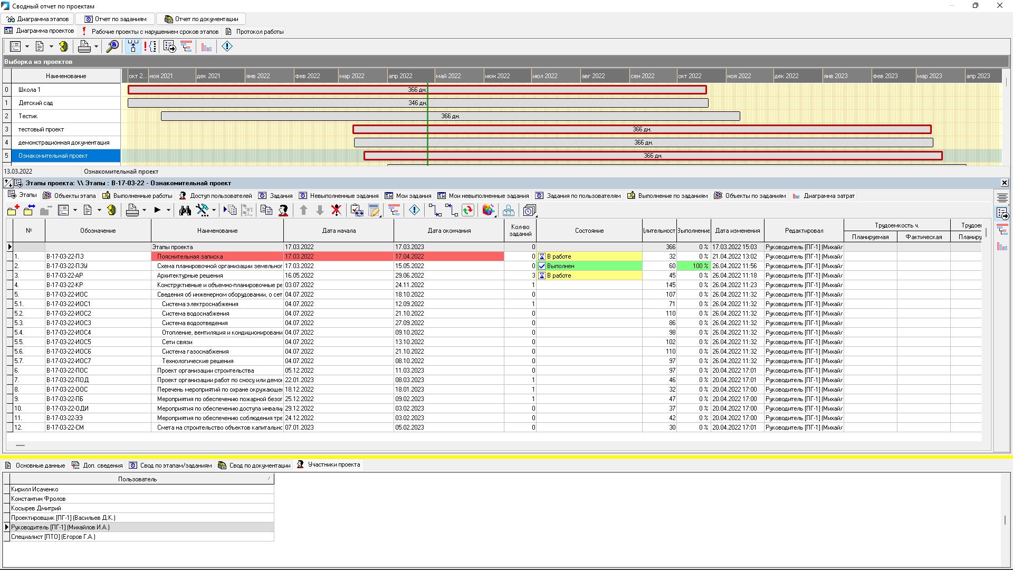Open the printer dropdown arrow in top toolbar
1013x570 pixels.
tap(96, 46)
